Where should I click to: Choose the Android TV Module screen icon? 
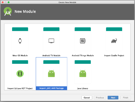[x=51, y=41]
